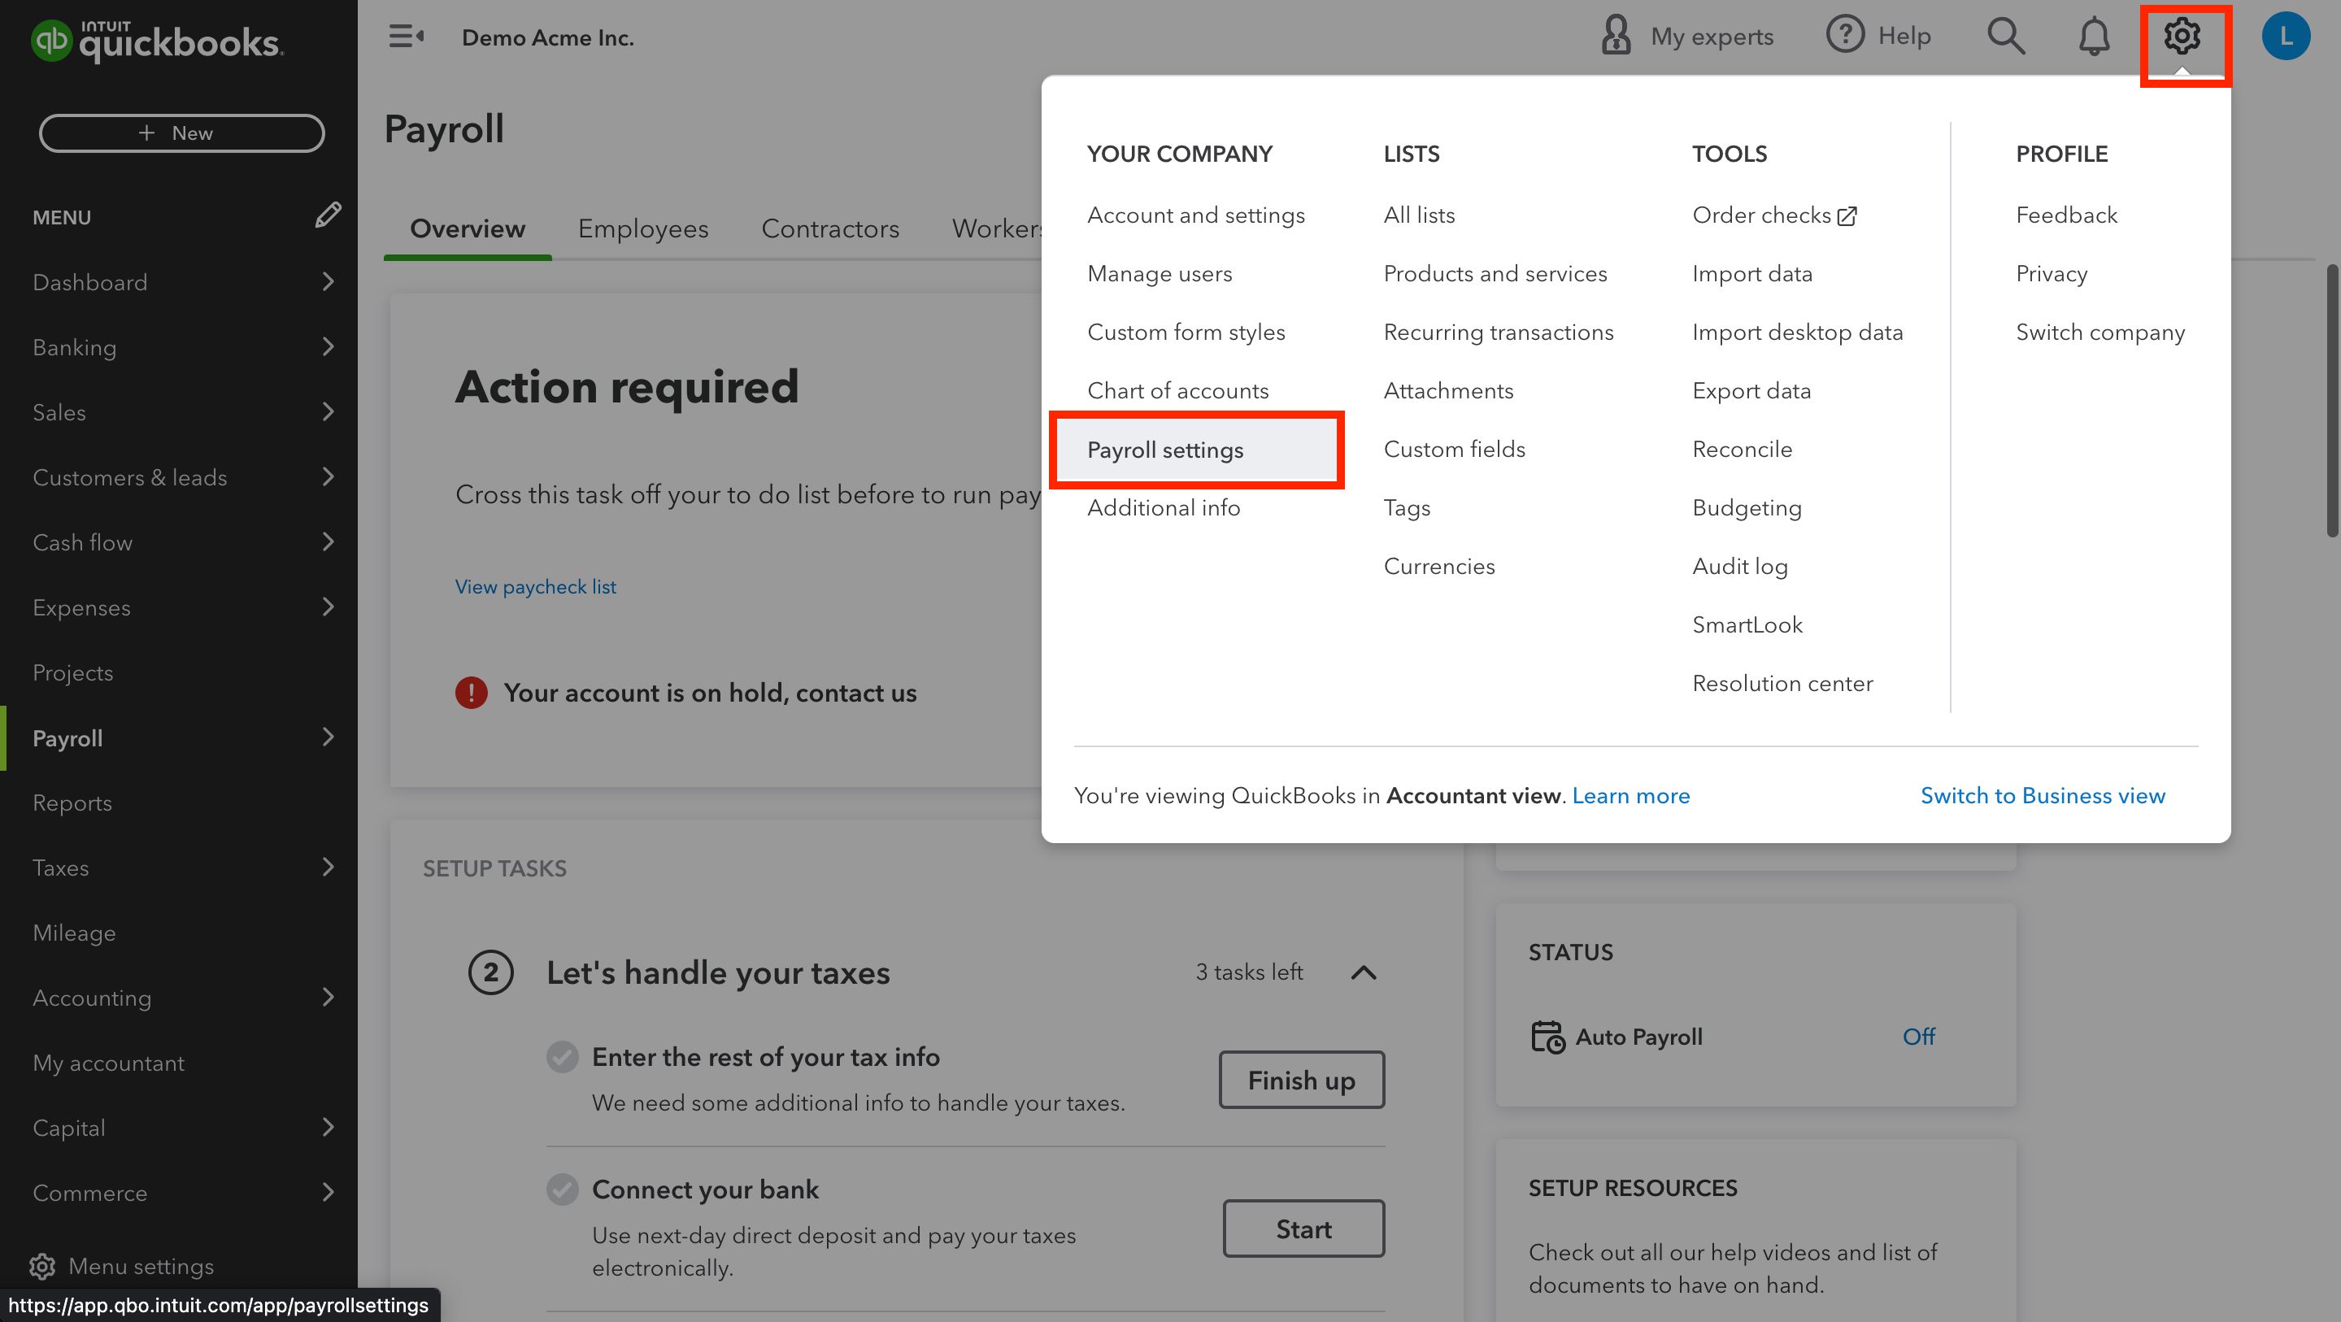Click checkmark icon beside Connect your bank
This screenshot has height=1322, width=2341.
click(x=563, y=1189)
